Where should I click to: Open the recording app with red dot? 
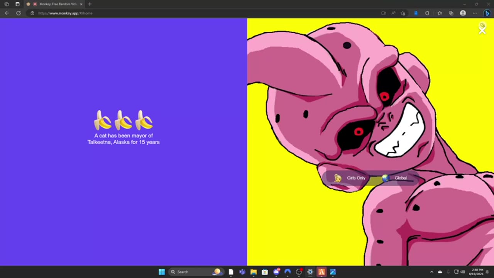pyautogui.click(x=299, y=272)
